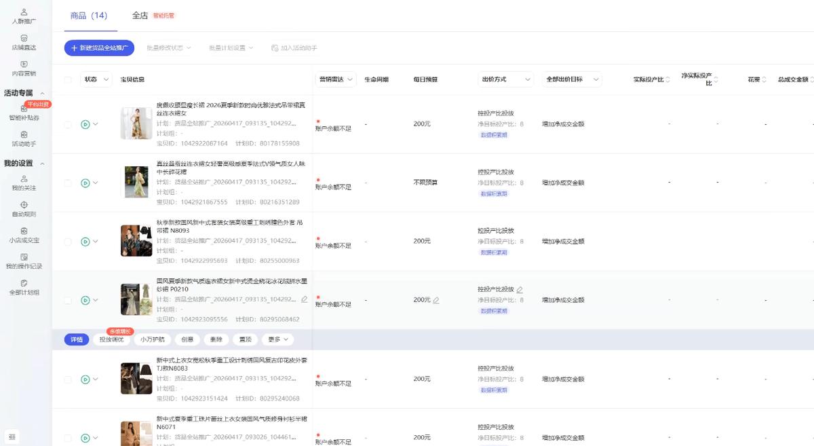Click the sidebar collapse icon at bottom left

click(x=12, y=436)
